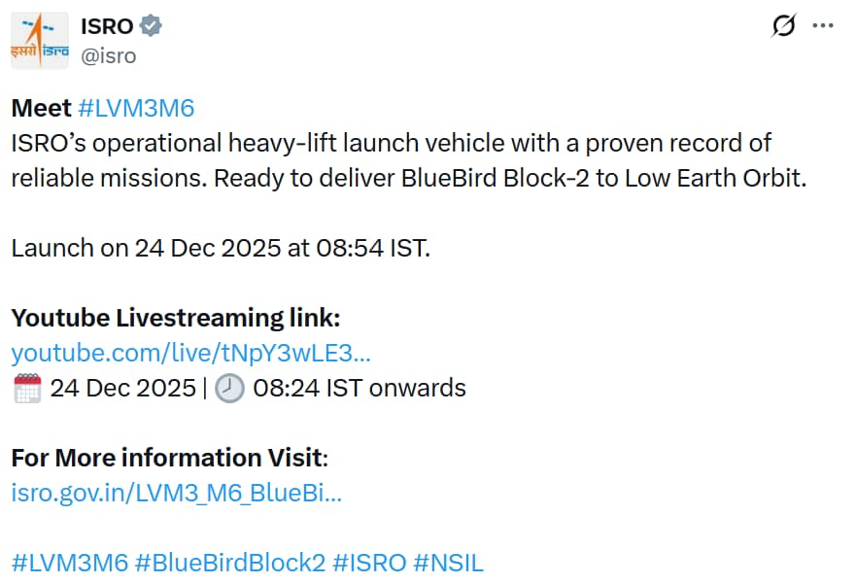The width and height of the screenshot is (857, 584).
Task: Open the Grok slashed-circle icon
Action: 783,26
